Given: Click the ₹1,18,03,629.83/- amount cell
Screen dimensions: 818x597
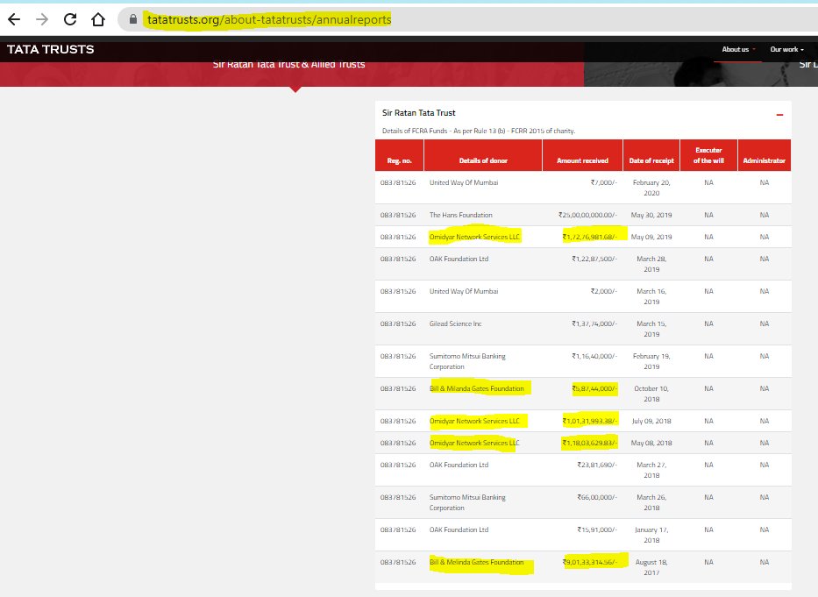Looking at the screenshot, I should (589, 443).
